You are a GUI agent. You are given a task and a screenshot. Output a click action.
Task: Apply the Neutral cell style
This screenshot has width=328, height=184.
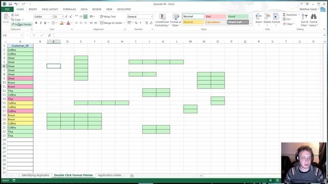point(193,22)
